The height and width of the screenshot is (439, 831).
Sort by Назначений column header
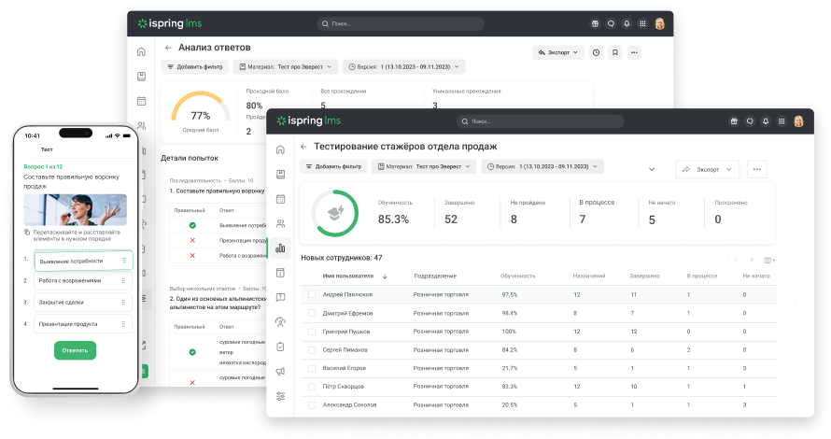[x=589, y=276]
